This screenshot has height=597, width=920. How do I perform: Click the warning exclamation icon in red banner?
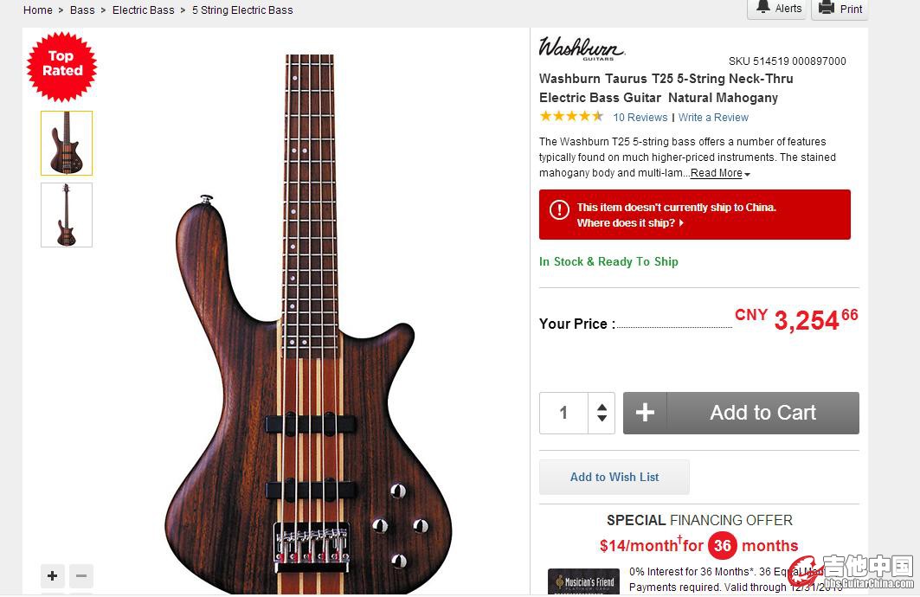tap(559, 209)
